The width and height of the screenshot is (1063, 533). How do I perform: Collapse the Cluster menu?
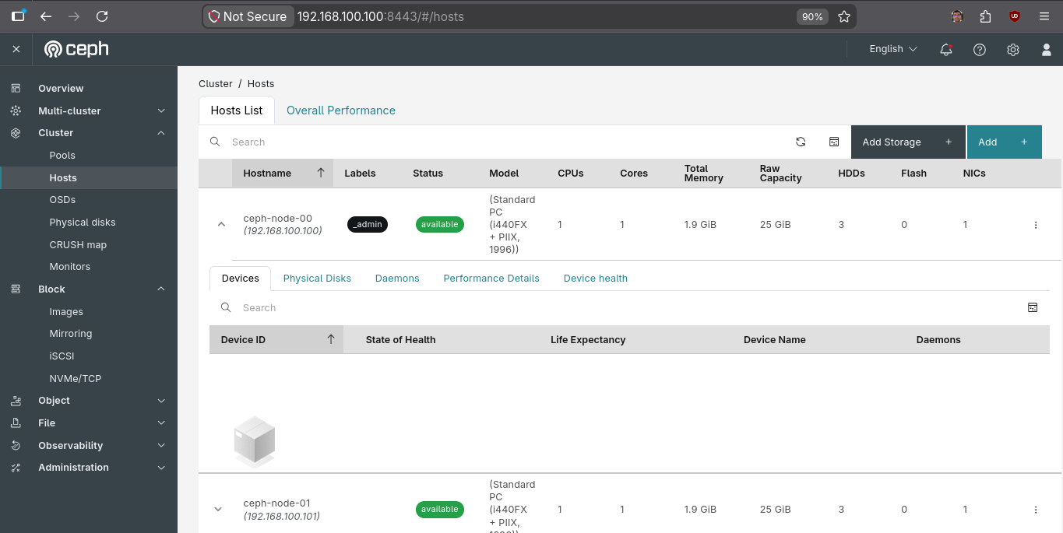click(161, 133)
